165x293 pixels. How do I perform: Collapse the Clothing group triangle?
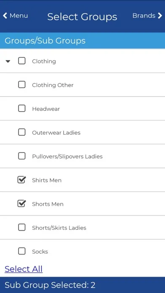(8, 61)
